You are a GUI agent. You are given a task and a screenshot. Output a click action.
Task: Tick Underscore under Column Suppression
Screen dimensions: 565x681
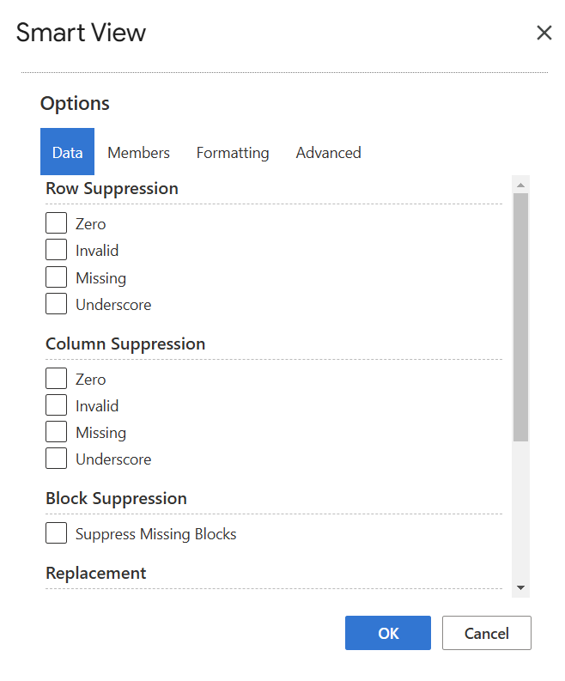tap(57, 459)
